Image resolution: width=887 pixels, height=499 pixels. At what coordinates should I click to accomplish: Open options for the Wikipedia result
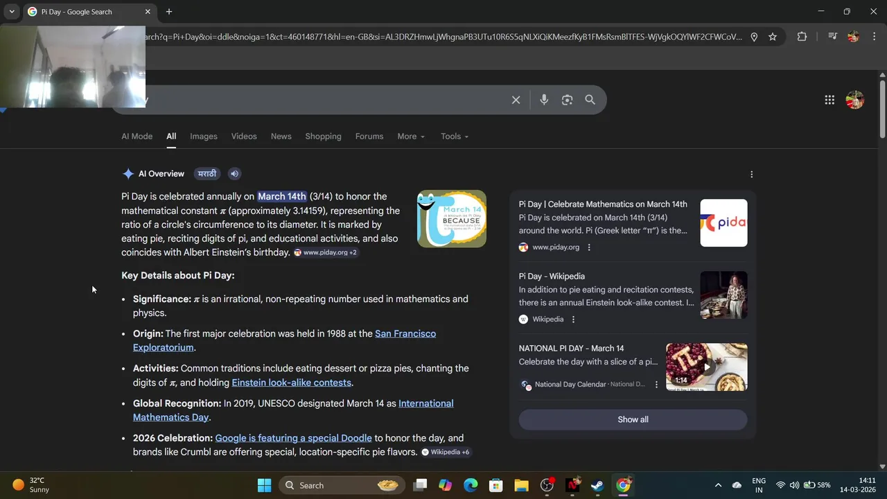pos(573,319)
